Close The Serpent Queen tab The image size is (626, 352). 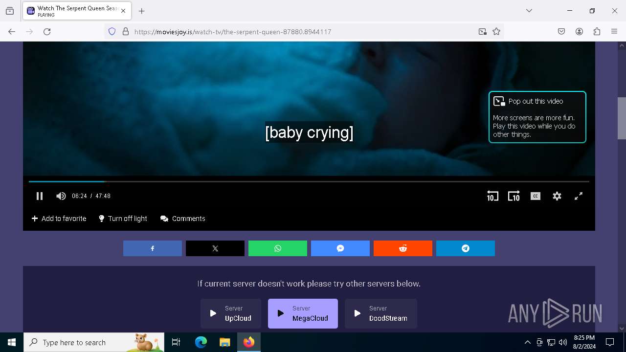coord(123,11)
